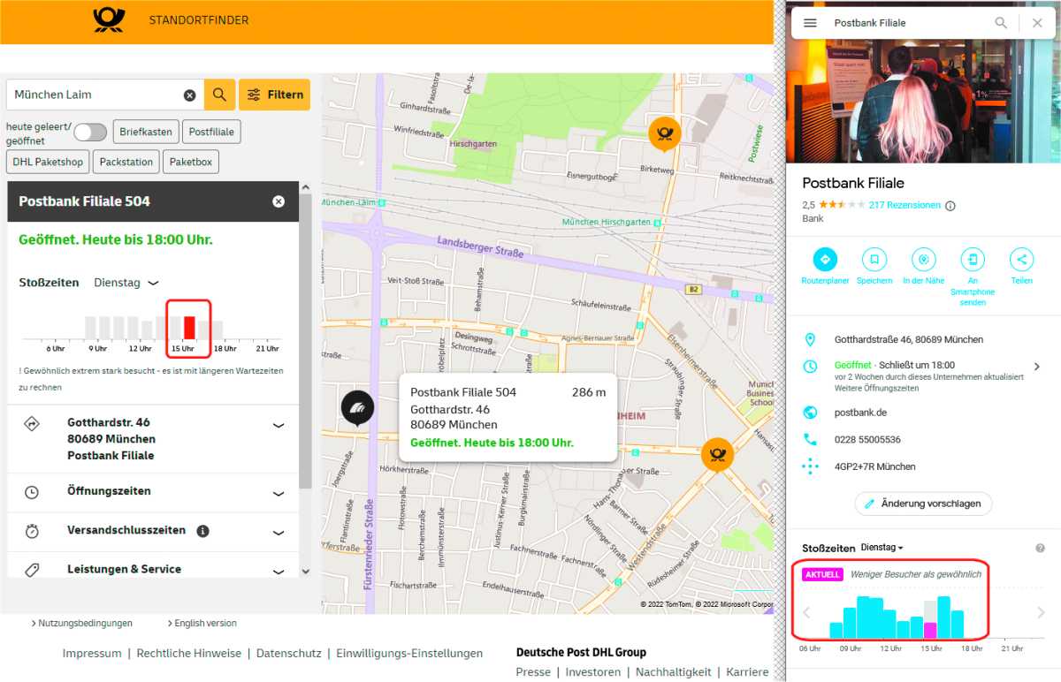The height and width of the screenshot is (682, 1061).
Task: Click the Deutsche Post horn logo
Action: pos(110,19)
